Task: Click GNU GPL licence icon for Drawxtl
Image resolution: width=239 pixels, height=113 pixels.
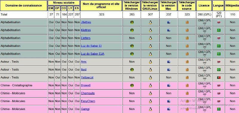Action: (205, 87)
